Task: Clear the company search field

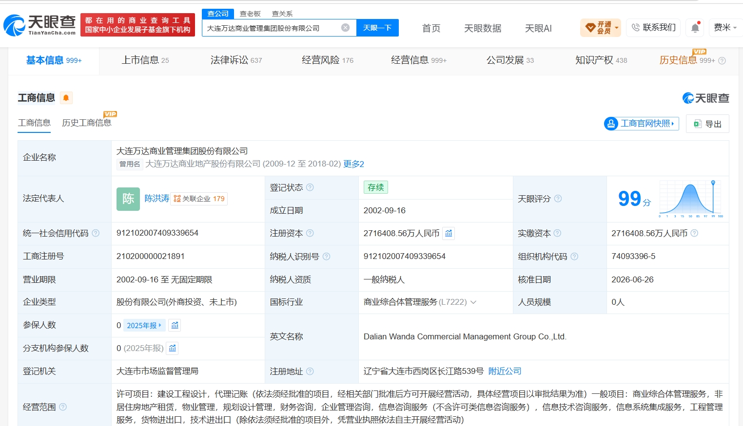Action: [345, 28]
